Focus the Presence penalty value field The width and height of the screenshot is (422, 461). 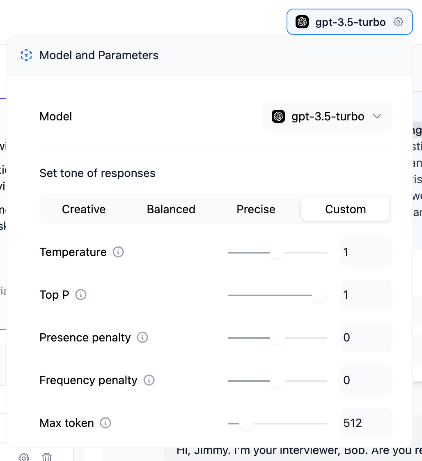[366, 337]
